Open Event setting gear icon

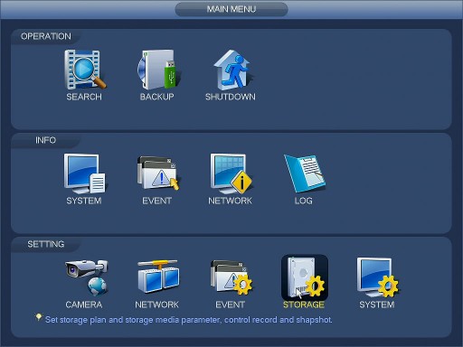[231, 277]
